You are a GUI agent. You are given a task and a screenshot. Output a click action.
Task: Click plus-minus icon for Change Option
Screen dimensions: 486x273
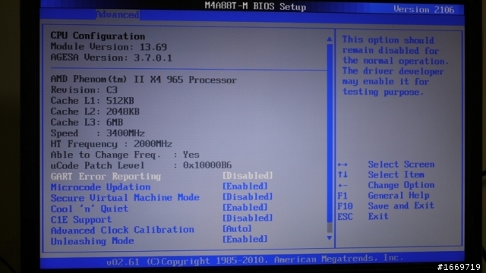click(342, 185)
